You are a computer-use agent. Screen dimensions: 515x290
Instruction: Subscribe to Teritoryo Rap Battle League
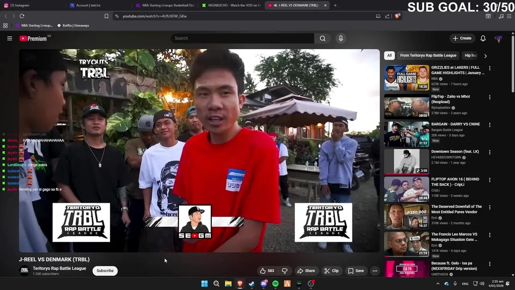coord(105,271)
